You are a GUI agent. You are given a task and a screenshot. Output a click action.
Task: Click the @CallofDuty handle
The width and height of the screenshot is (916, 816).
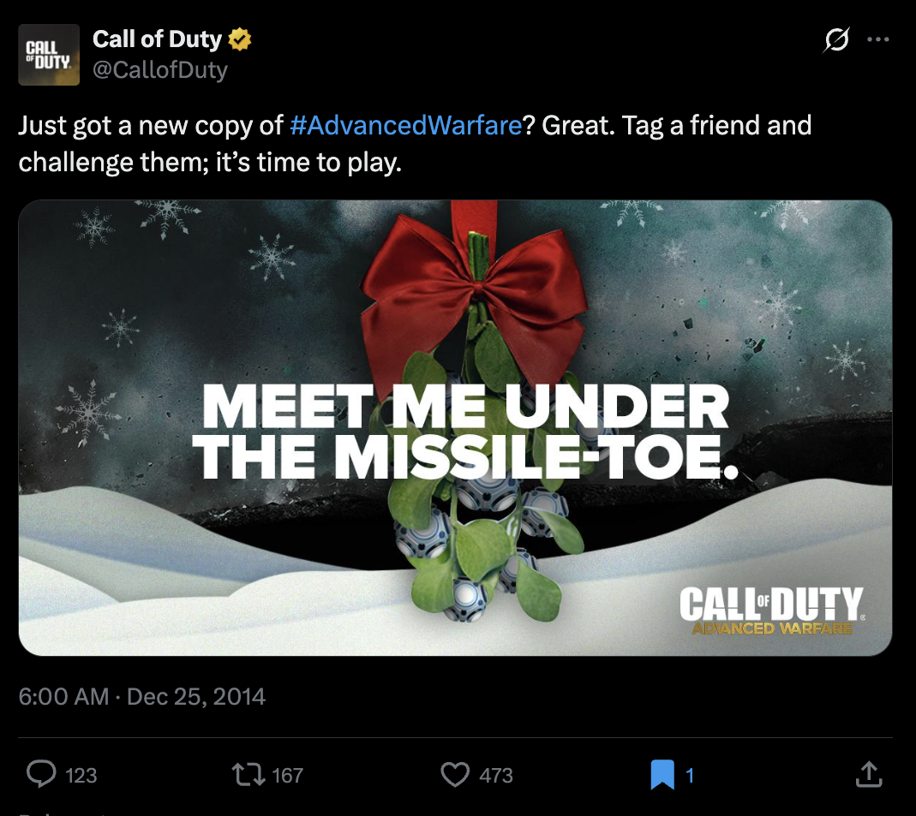pos(160,69)
